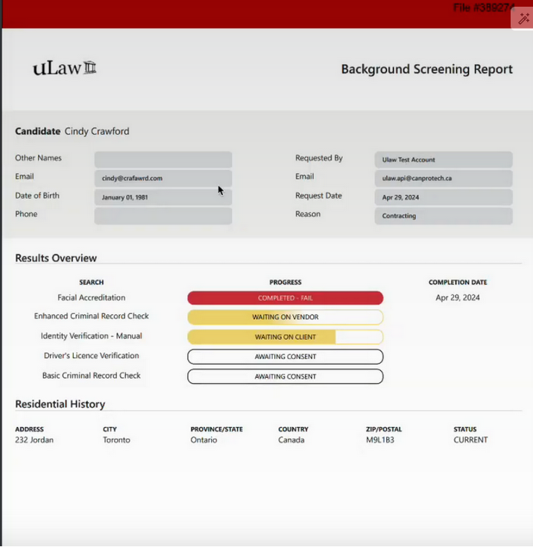Click the Request Date field Apr 29, 2024
This screenshot has height=547, width=533.
pos(444,197)
